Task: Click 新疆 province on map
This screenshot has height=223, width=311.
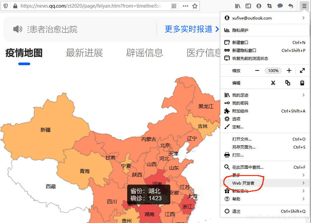Action: (x=45, y=130)
